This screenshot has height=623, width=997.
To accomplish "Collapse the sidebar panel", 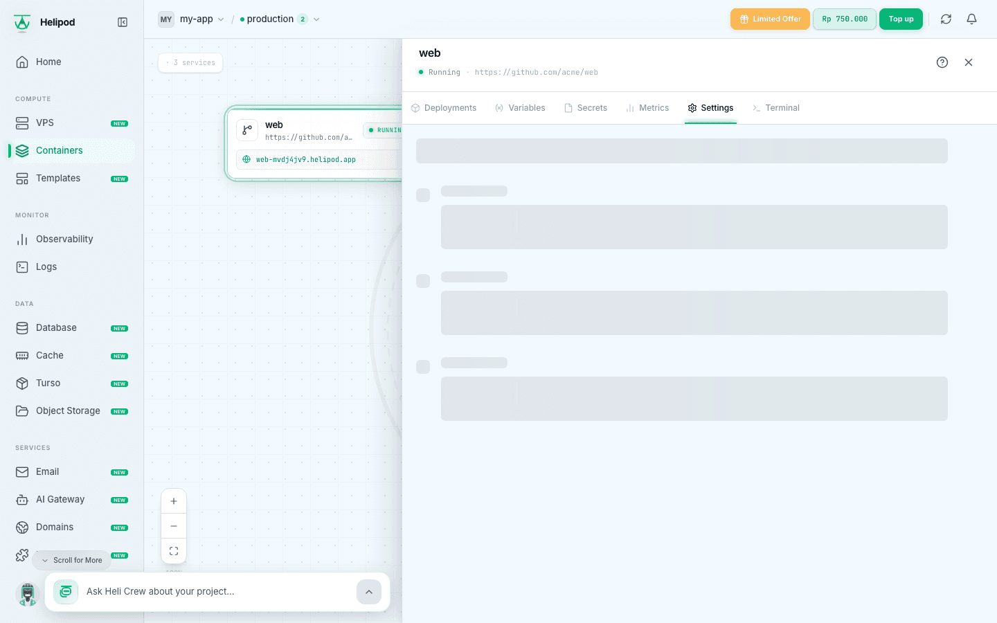I will (123, 22).
